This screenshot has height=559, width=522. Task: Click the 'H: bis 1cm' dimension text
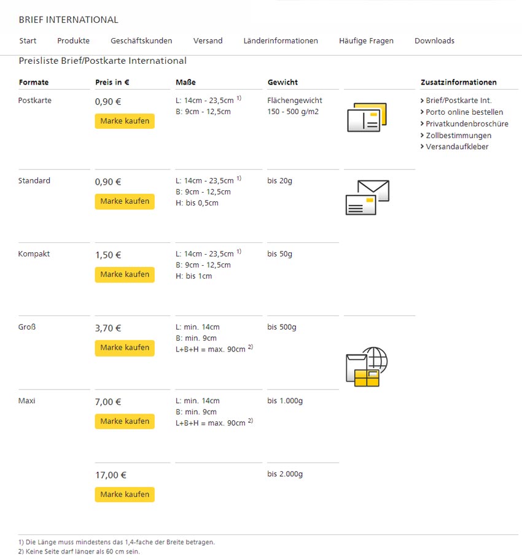point(193,276)
